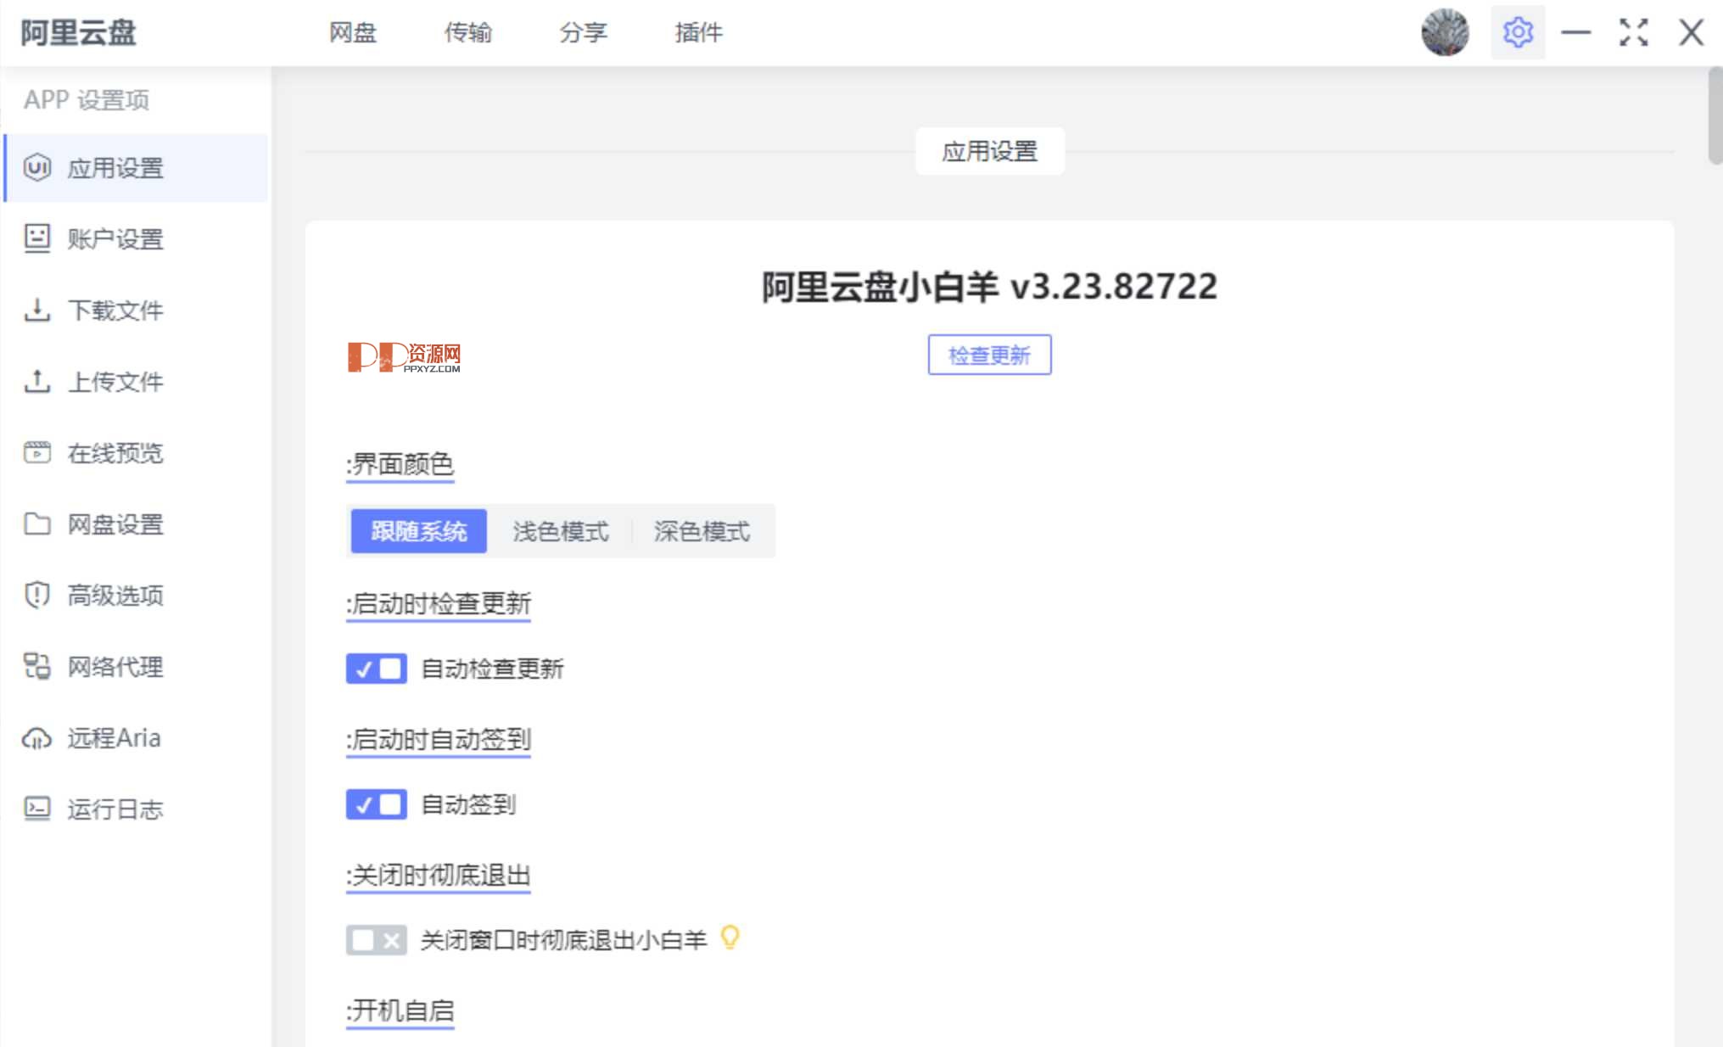Screen dimensions: 1723x1047
Task: Click the lightbulb hint icon beside 彻底退出小白羊
Action: click(x=730, y=938)
